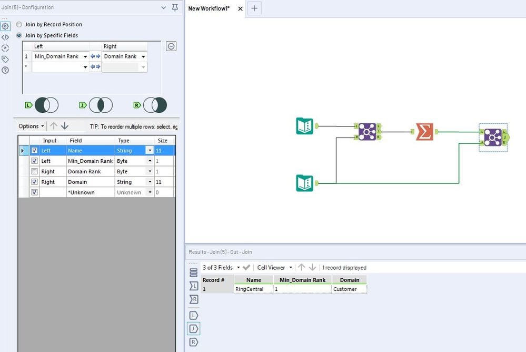
Task: Move selected field up arrow in configuration
Action: tap(54, 126)
